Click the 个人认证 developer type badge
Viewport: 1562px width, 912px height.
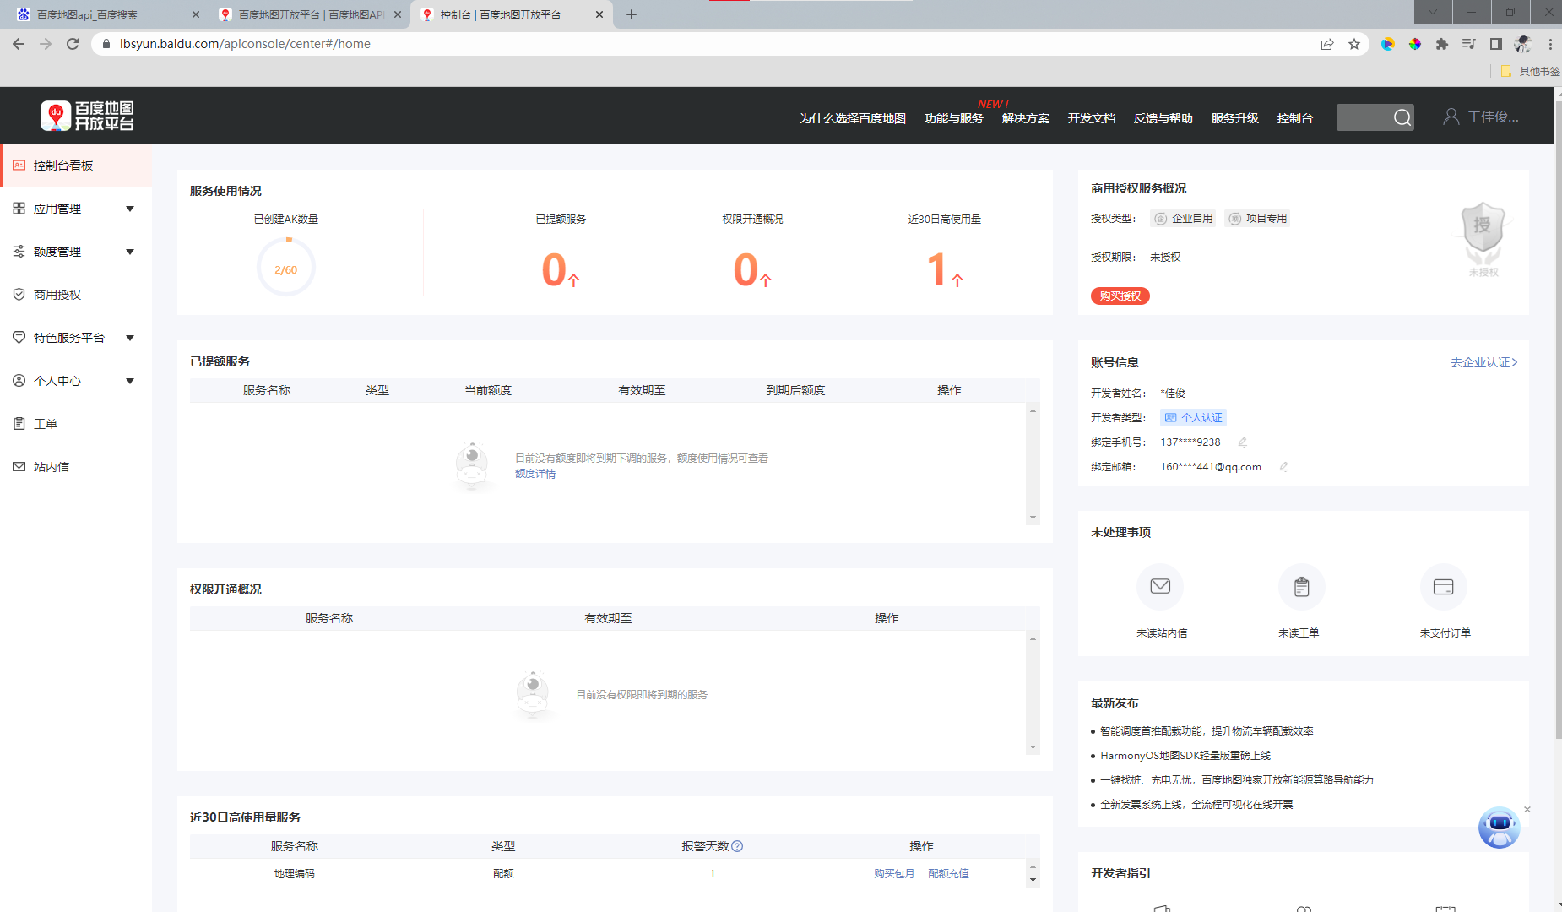pos(1193,418)
